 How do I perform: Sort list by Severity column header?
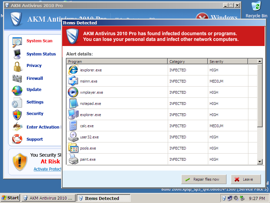(227, 62)
